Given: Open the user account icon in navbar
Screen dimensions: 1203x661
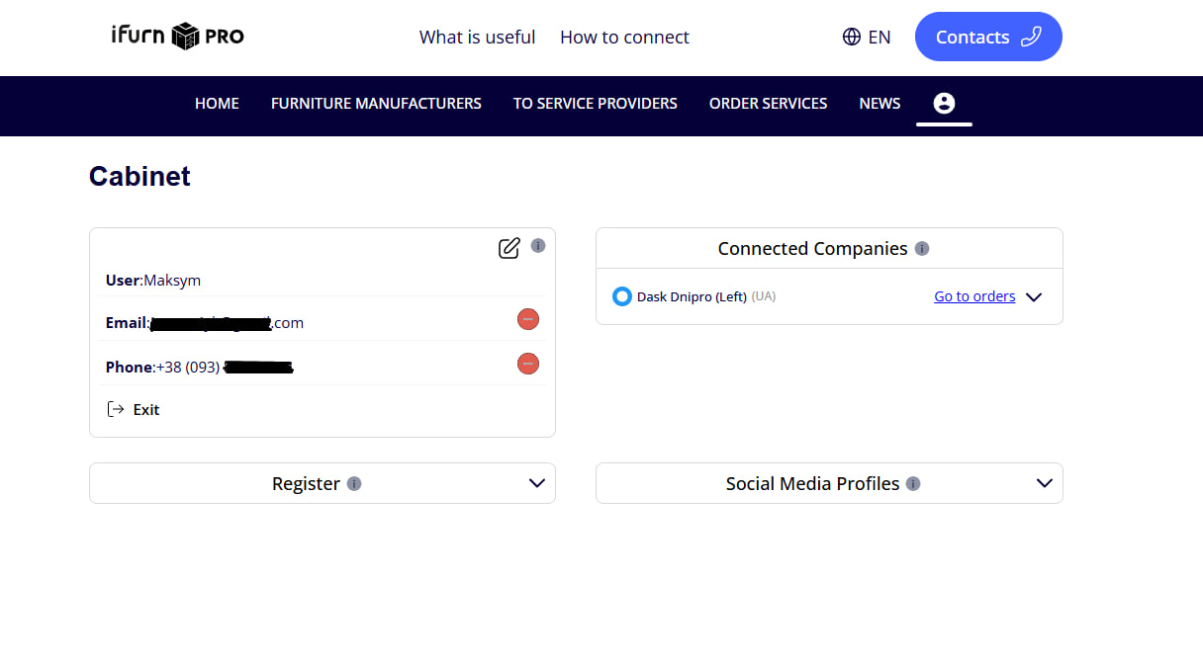Looking at the screenshot, I should point(944,104).
